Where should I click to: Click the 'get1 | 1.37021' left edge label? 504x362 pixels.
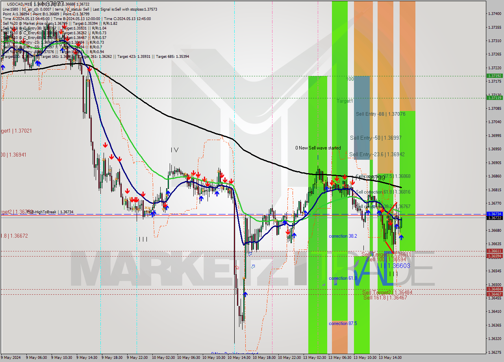(16, 131)
